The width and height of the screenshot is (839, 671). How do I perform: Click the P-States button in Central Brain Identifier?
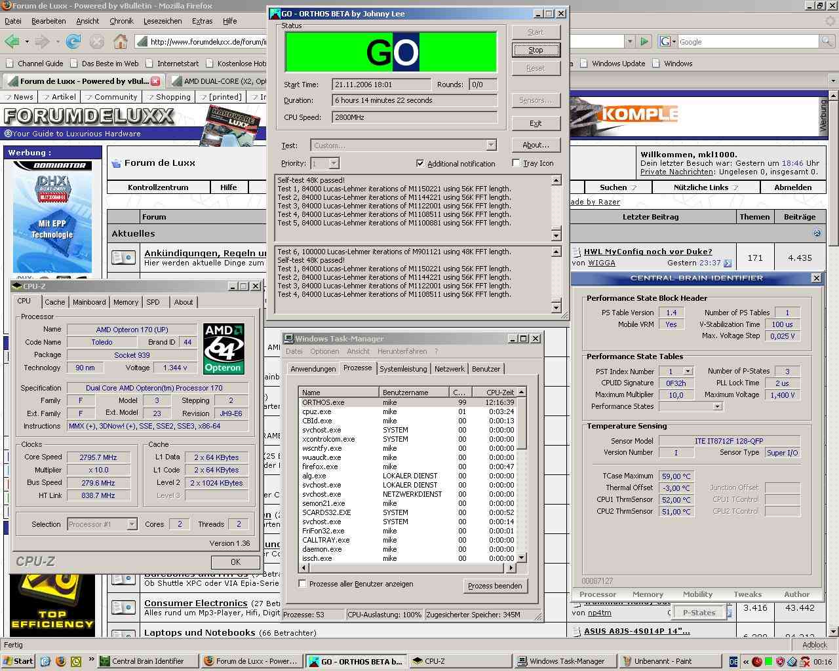tap(699, 613)
